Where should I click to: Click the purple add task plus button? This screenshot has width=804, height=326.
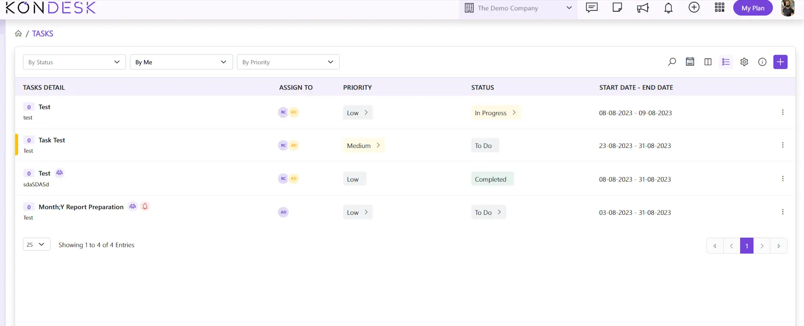[x=780, y=62]
